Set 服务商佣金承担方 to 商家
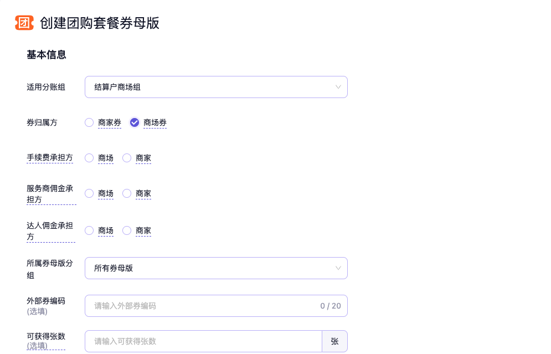 pos(127,193)
